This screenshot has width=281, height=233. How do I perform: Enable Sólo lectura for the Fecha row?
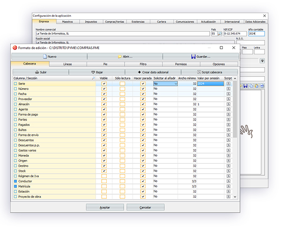tap(122, 94)
